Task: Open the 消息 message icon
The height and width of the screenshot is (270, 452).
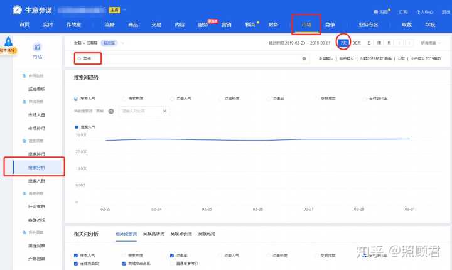Action: click(x=375, y=11)
